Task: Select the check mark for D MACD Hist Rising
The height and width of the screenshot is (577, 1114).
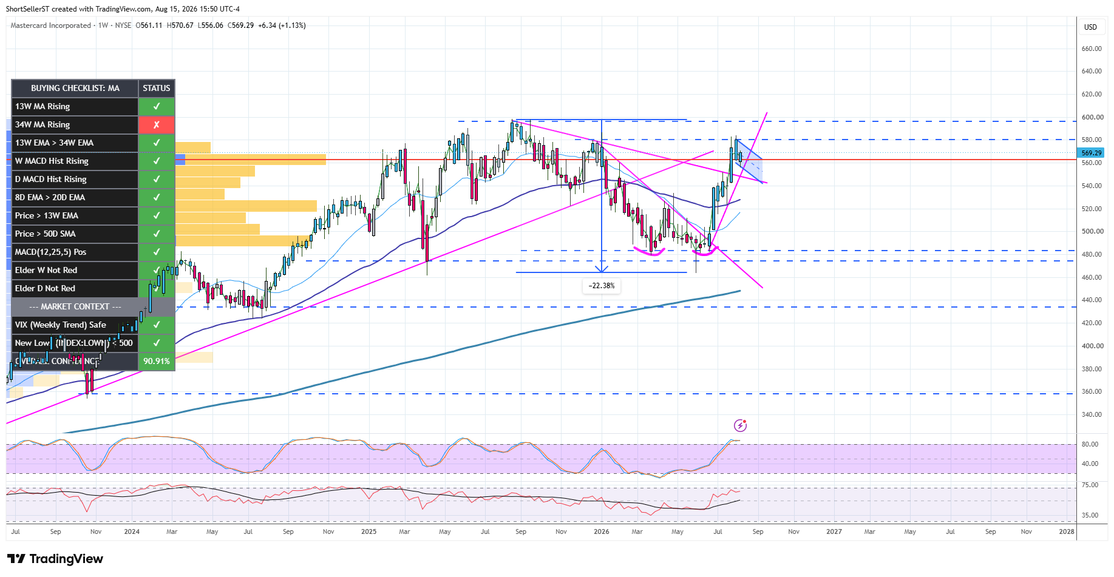Action: pos(157,179)
